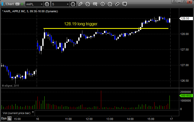Click the trade arrows icon

click(x=117, y=4)
